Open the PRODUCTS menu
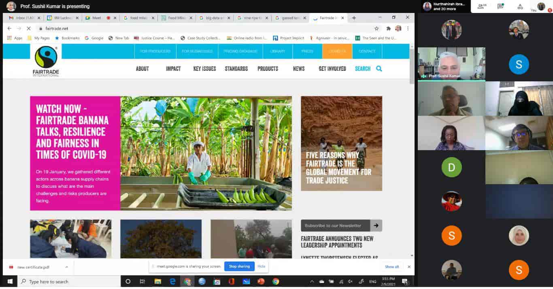This screenshot has height=289, width=553. pos(268,69)
